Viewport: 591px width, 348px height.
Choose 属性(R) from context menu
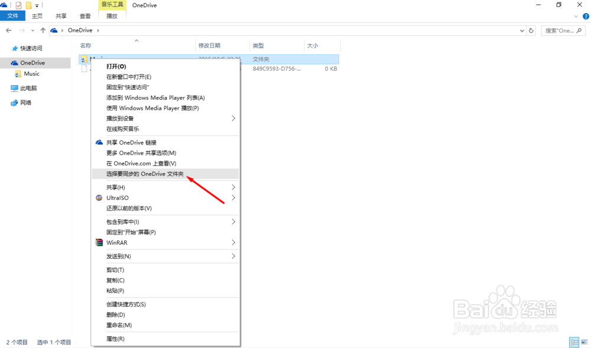165,339
